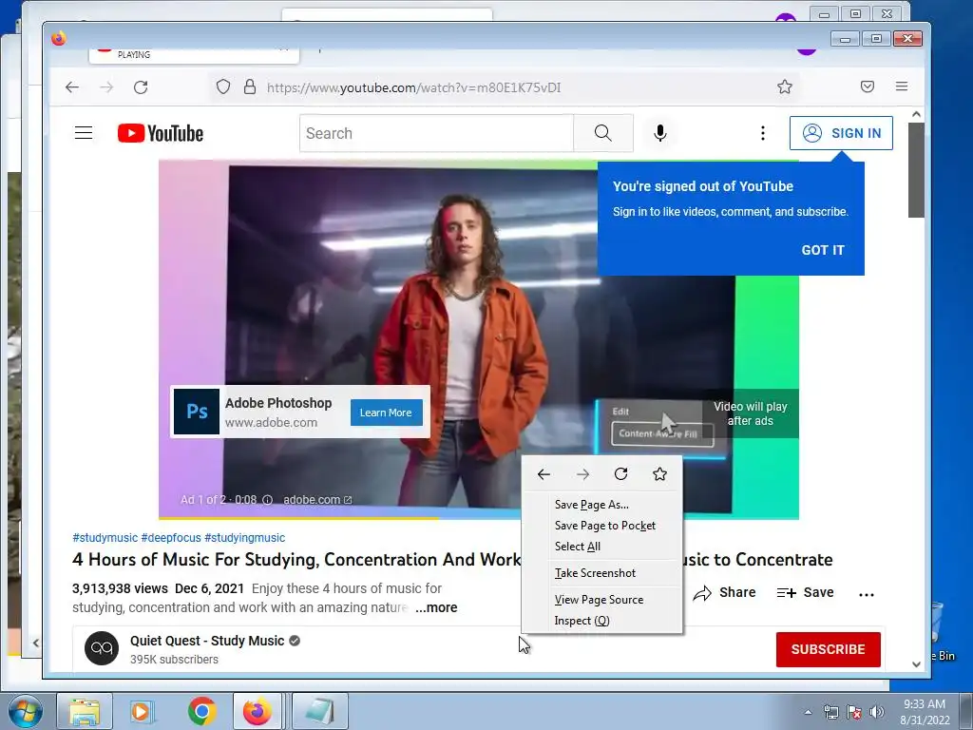Click the ad info icon
Screen dimensions: 973x730
tap(267, 500)
